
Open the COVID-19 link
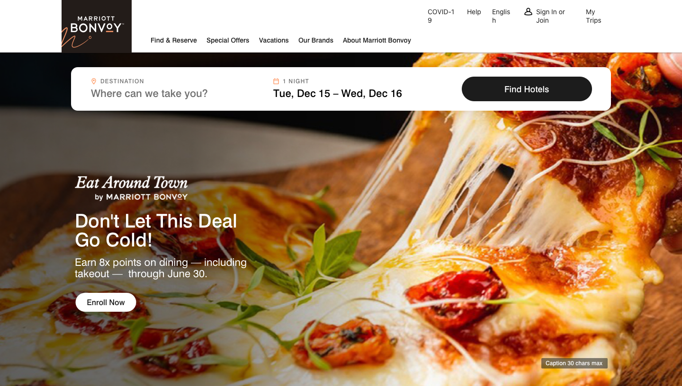point(441,16)
